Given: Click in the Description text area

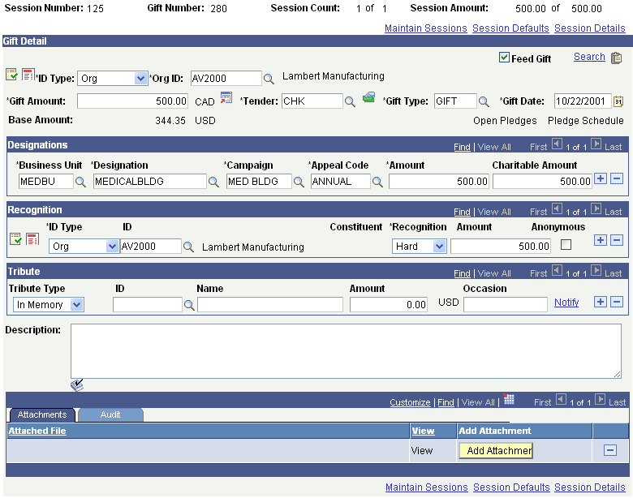Looking at the screenshot, I should pyautogui.click(x=346, y=351).
